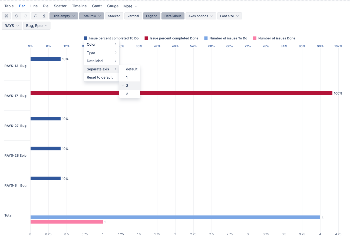Click the dark blue To Do legend square
The height and width of the screenshot is (243, 350).
pyautogui.click(x=86, y=38)
